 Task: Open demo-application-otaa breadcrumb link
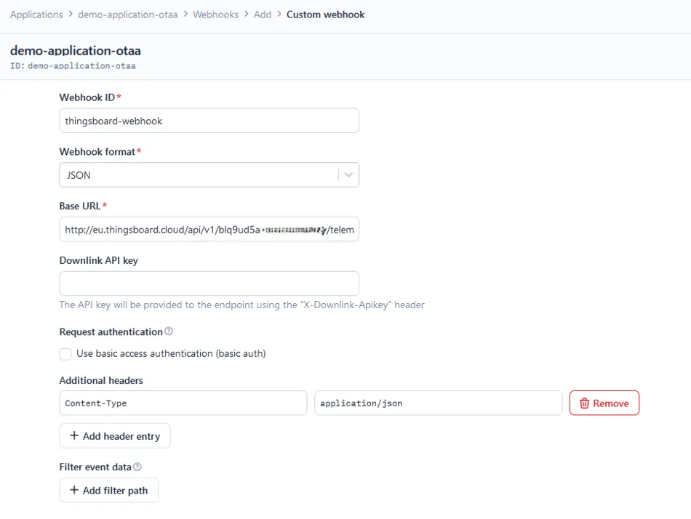coord(128,15)
